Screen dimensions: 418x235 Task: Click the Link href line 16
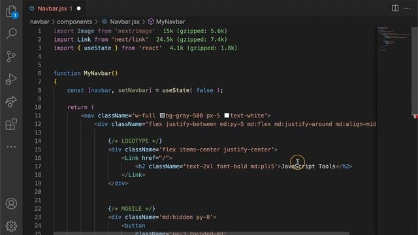point(147,158)
